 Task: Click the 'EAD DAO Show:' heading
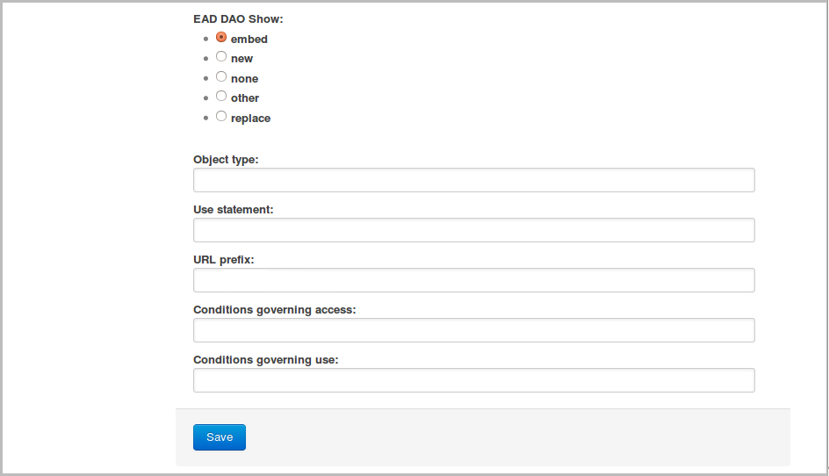pos(238,18)
